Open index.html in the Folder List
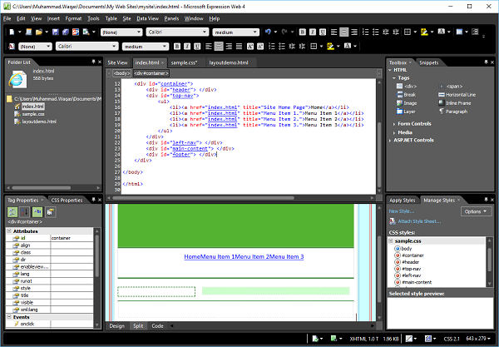 tap(33, 107)
